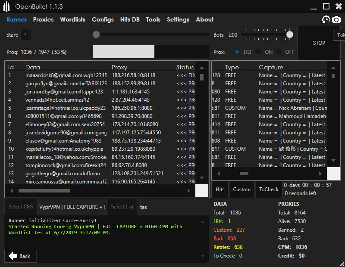The height and width of the screenshot is (267, 345).
Task: Open the About section
Action: [x=204, y=19]
